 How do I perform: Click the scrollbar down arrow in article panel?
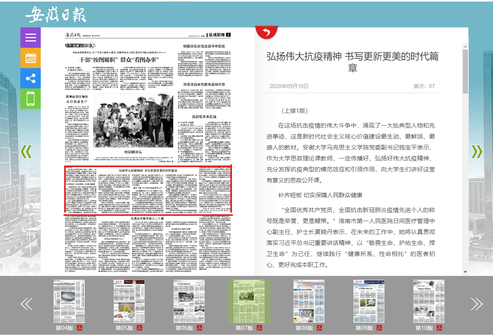pos(465,272)
